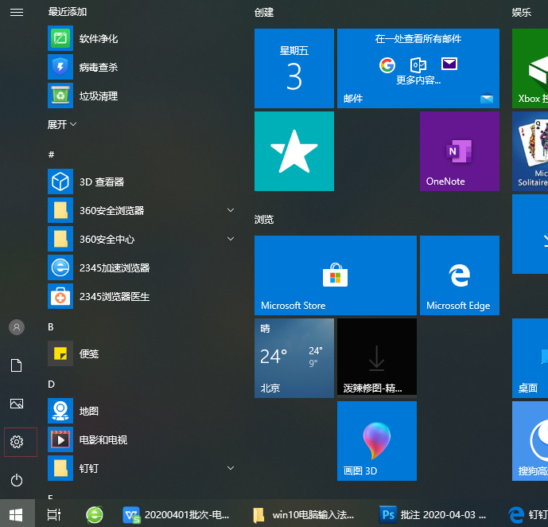Open Documents from the sidebar icon
The height and width of the screenshot is (527, 548).
tap(17, 365)
